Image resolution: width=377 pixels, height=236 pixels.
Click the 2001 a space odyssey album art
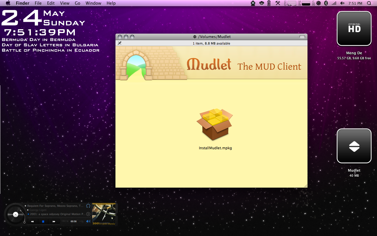coord(104,214)
